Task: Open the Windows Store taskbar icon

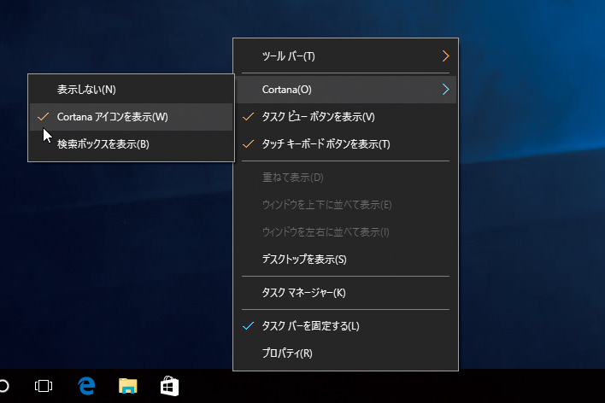Action: click(x=169, y=386)
